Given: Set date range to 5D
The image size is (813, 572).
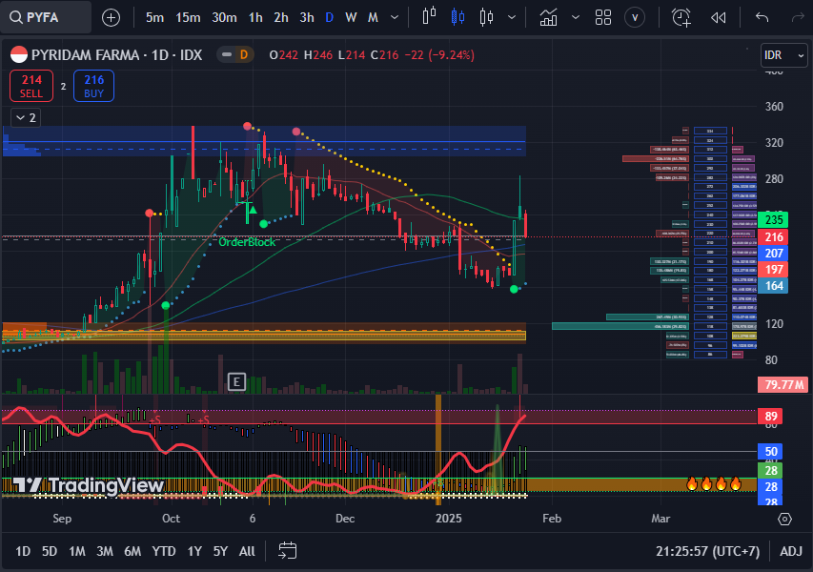Looking at the screenshot, I should point(50,551).
